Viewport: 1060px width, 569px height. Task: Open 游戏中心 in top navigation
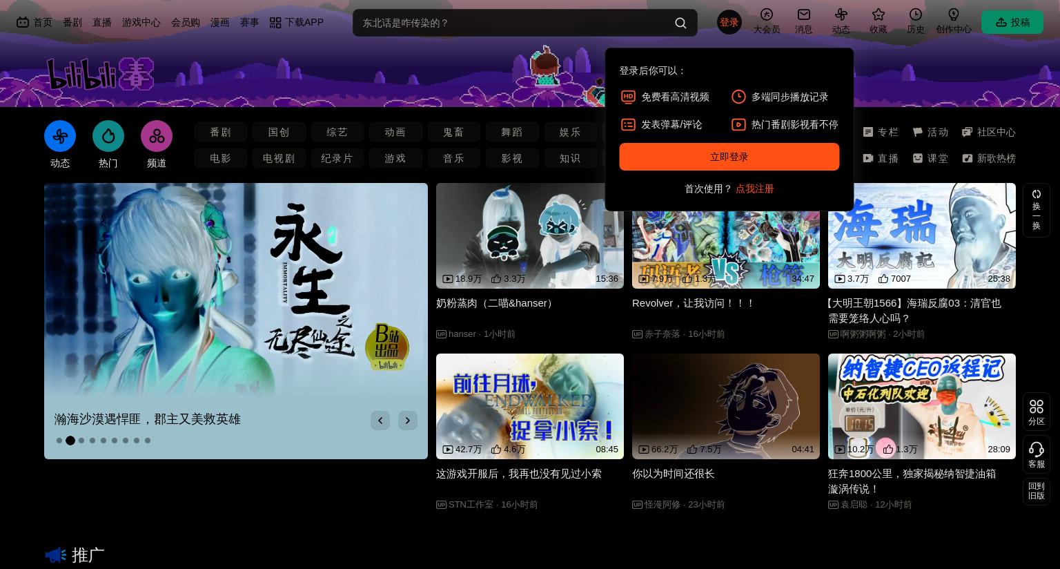(x=141, y=22)
